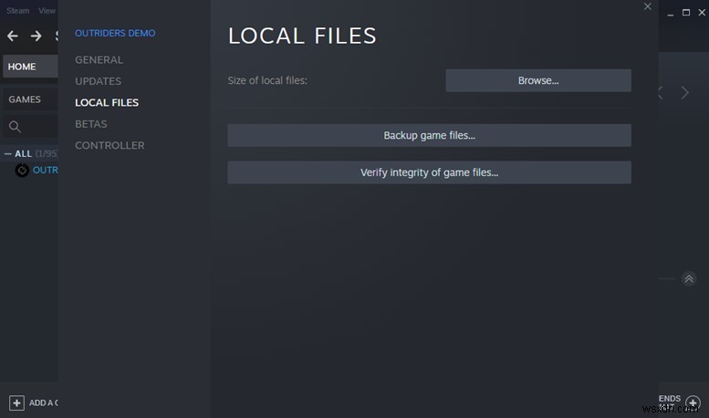Open the View menu
The image size is (709, 418).
click(x=47, y=11)
